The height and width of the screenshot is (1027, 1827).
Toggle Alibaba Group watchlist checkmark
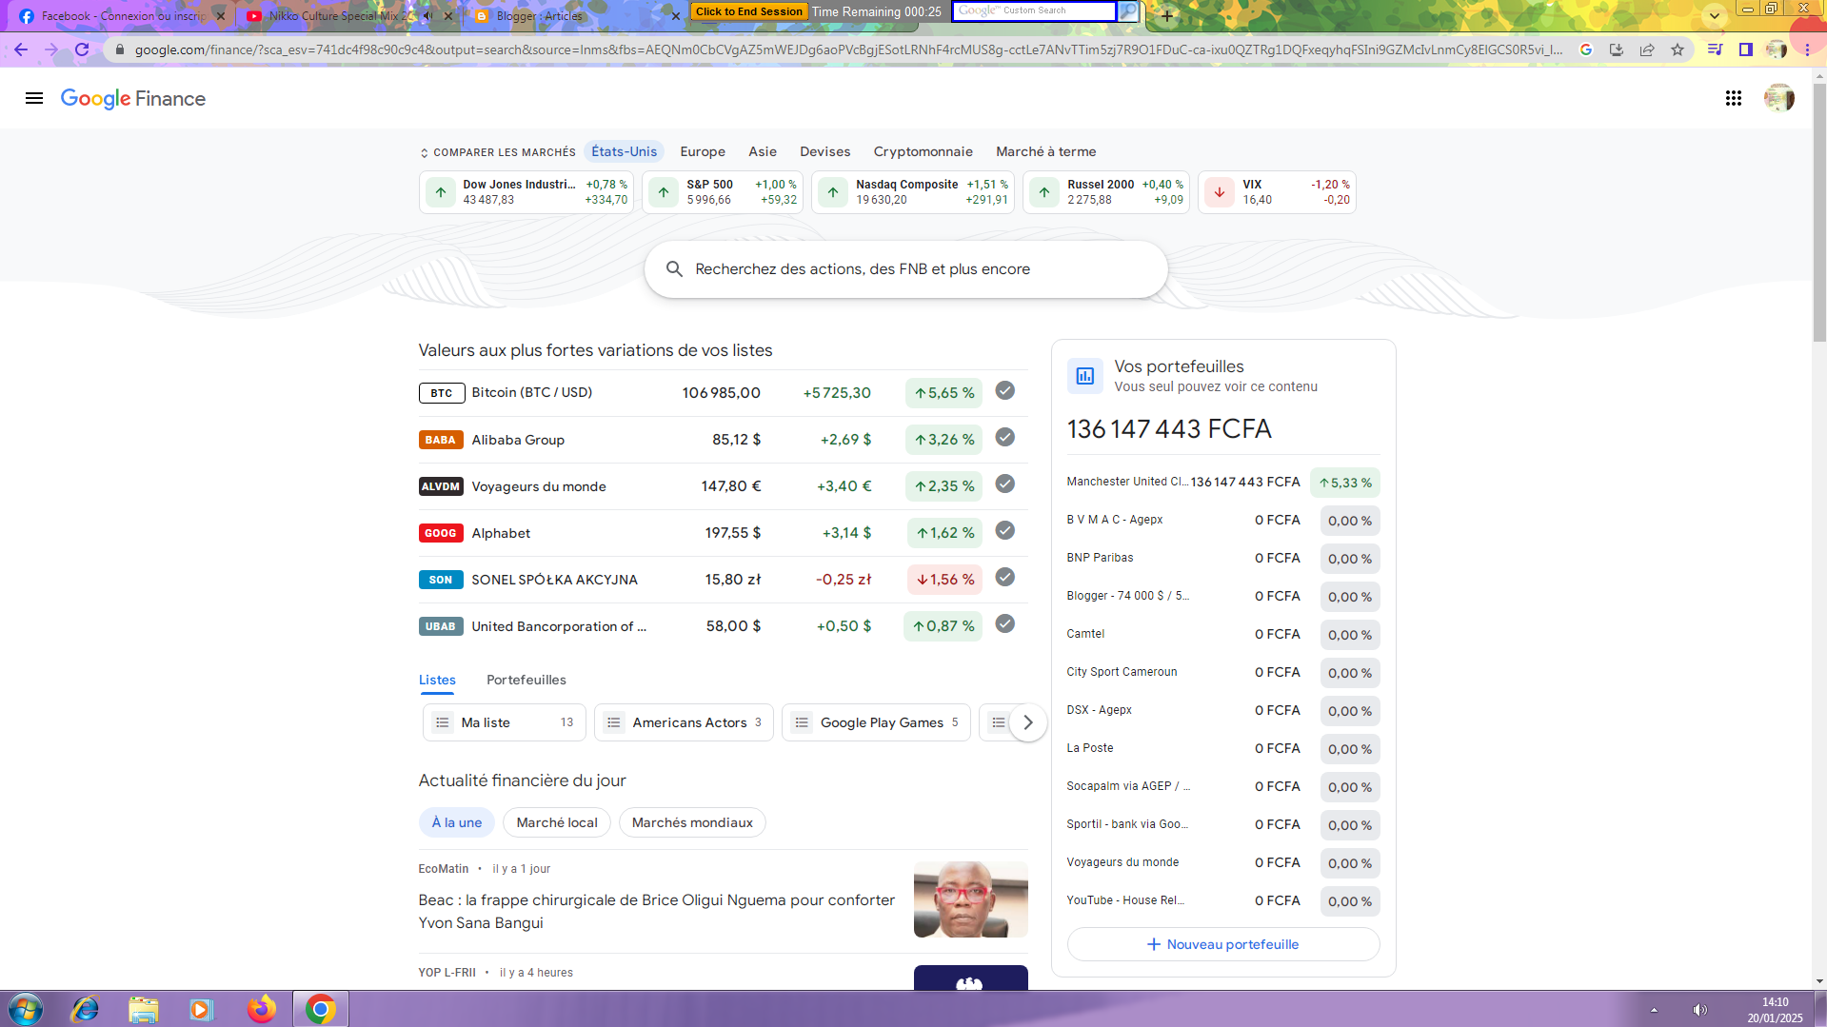point(1004,437)
